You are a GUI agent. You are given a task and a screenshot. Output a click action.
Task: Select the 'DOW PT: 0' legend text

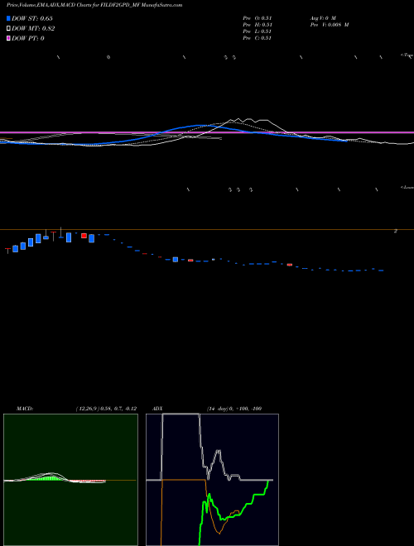tap(28, 38)
